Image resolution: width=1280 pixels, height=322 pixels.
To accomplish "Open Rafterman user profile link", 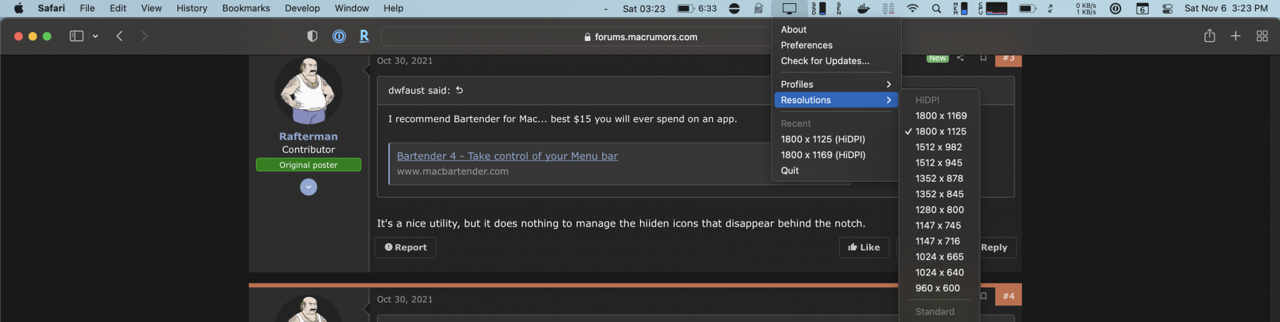I will coord(308,136).
